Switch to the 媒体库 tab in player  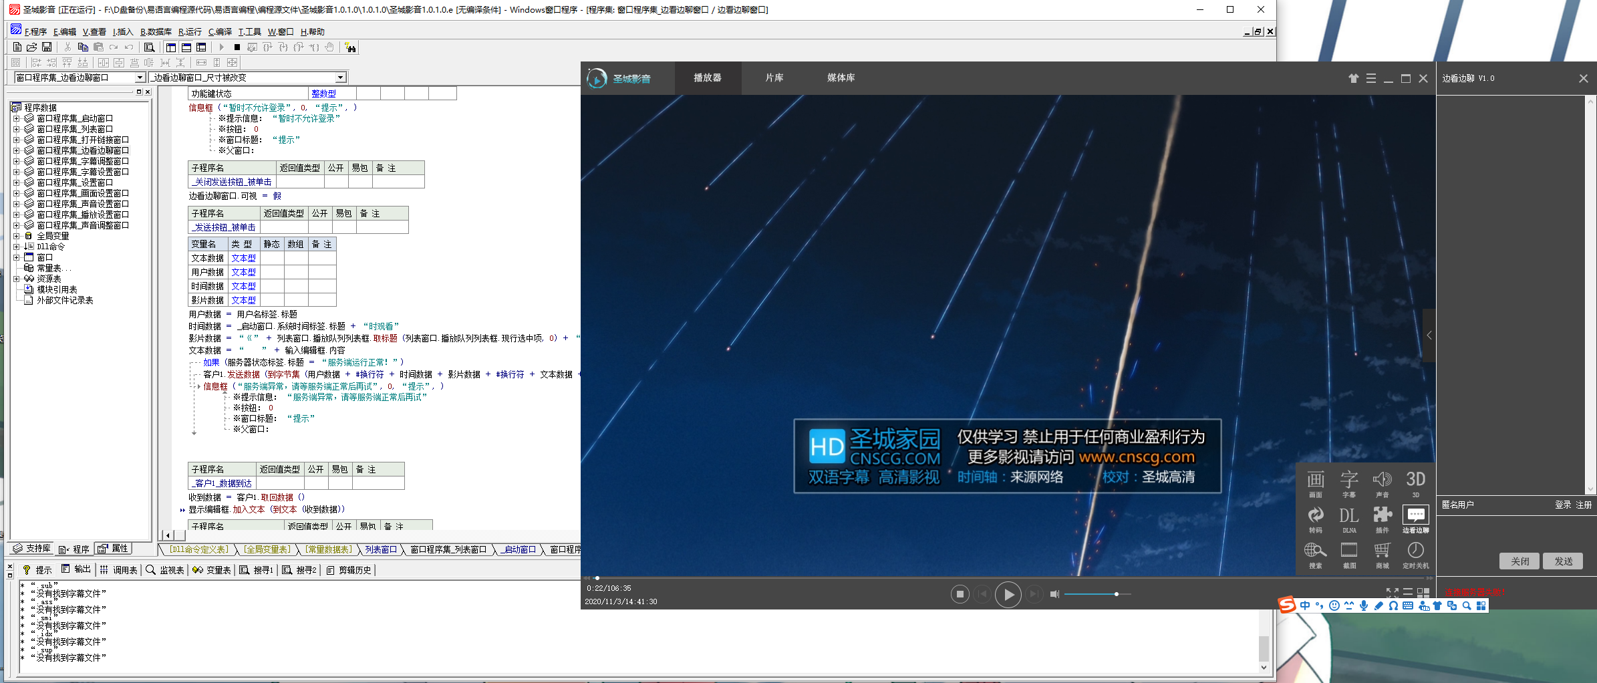coord(841,78)
